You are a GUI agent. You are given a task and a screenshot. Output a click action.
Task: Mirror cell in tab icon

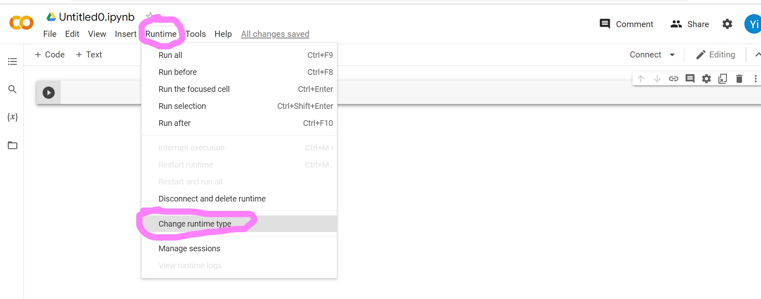point(722,78)
